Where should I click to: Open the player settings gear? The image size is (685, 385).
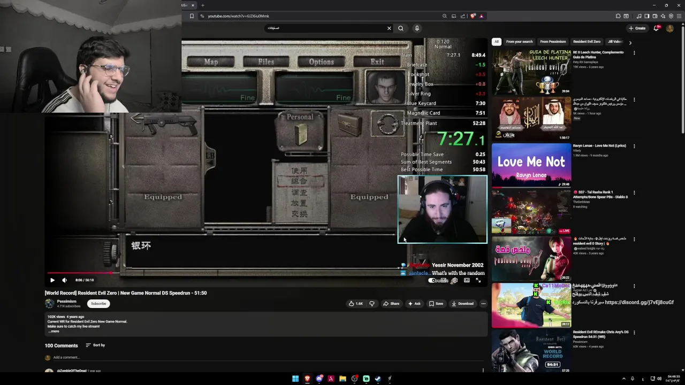[455, 280]
